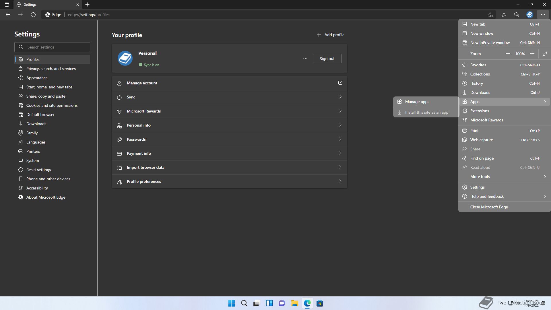The width and height of the screenshot is (551, 310).
Task: Select New InPrivate window menu item
Action: tap(505, 42)
